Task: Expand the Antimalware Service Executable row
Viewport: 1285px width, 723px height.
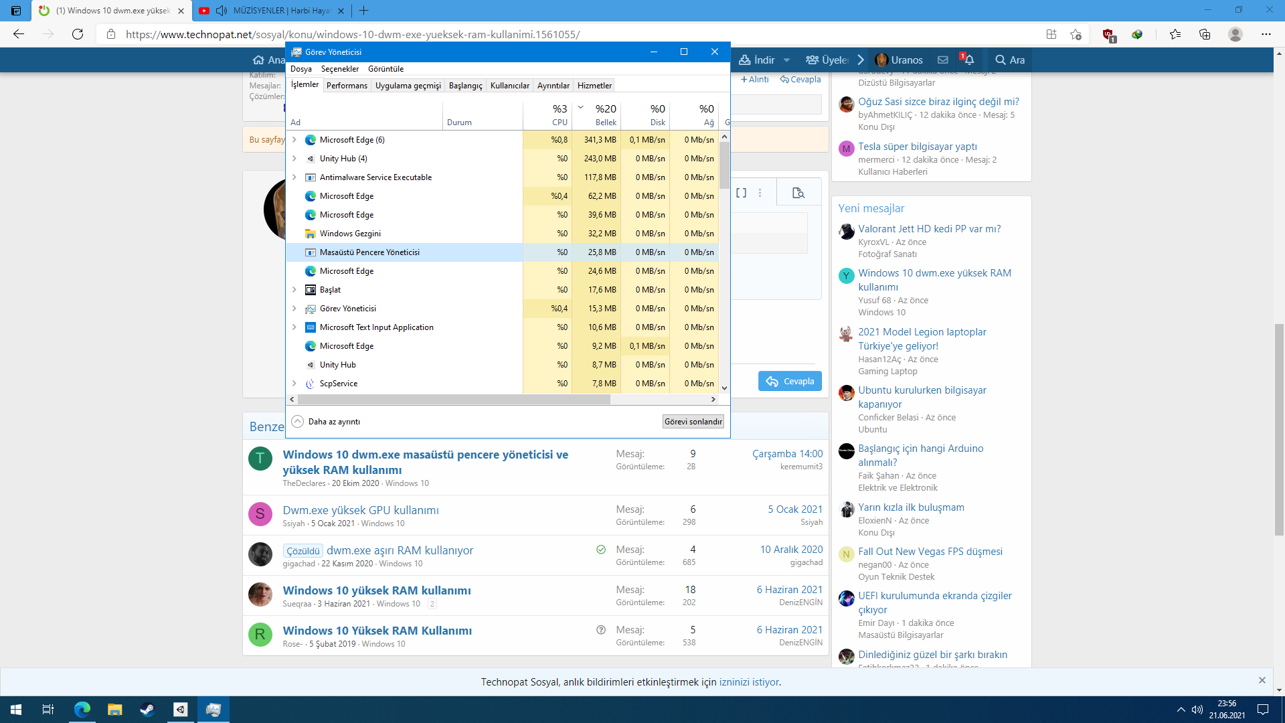Action: click(x=294, y=177)
